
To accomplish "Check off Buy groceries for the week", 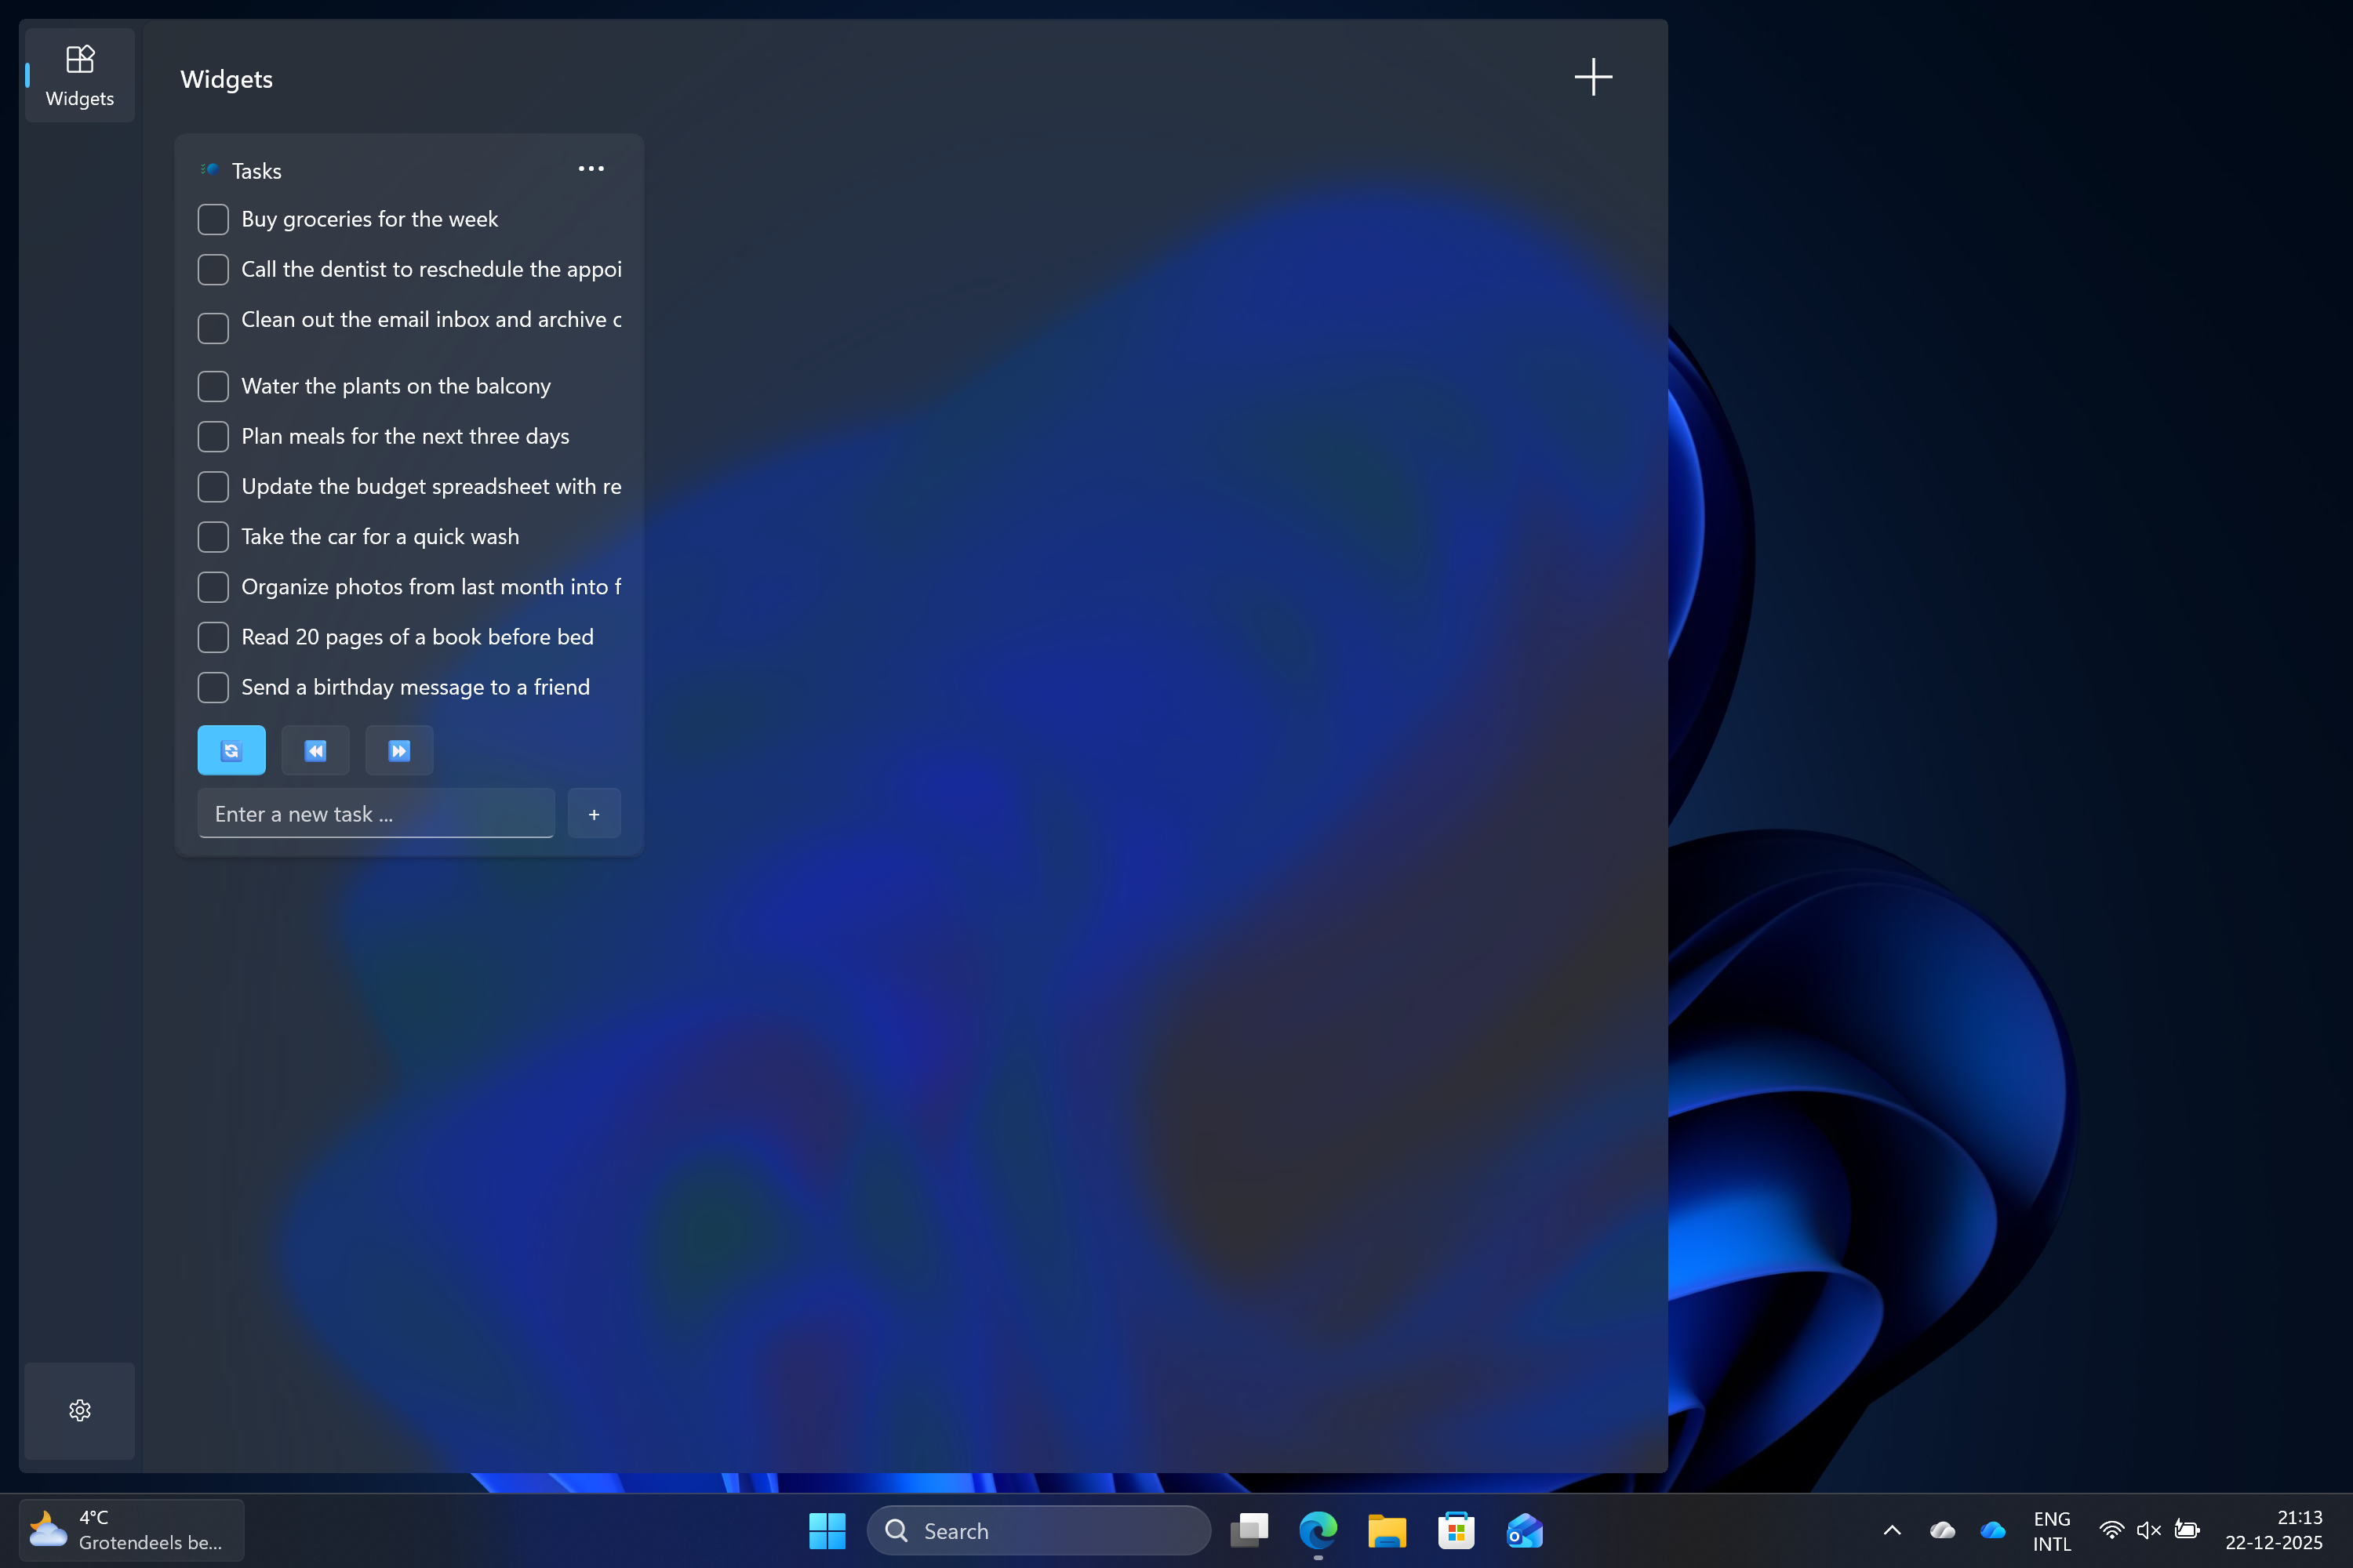I will [213, 219].
